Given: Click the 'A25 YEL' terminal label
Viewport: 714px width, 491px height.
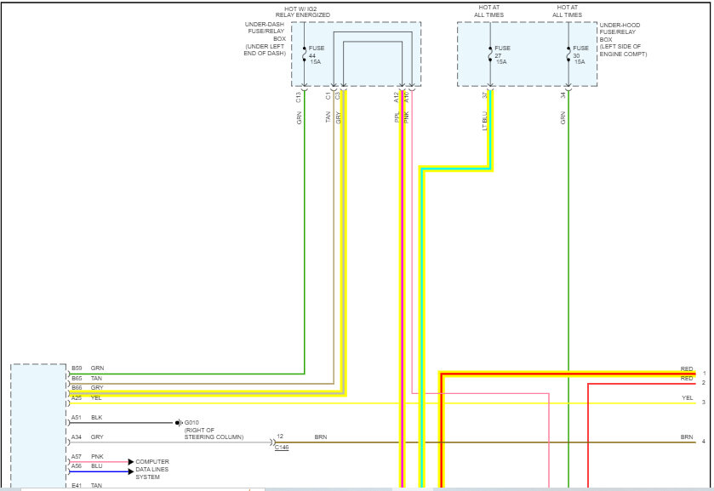Looking at the screenshot, I should 86,397.
